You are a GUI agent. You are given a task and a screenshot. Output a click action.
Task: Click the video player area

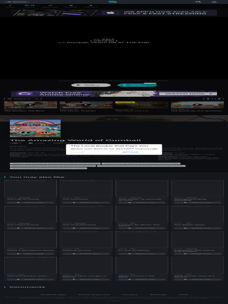(114, 48)
